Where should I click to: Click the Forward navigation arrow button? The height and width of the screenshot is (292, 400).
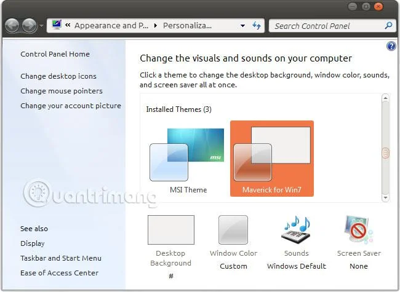pyautogui.click(x=29, y=26)
